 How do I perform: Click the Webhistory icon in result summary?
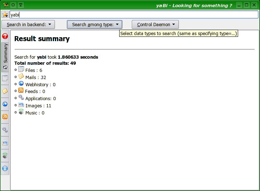[21, 84]
